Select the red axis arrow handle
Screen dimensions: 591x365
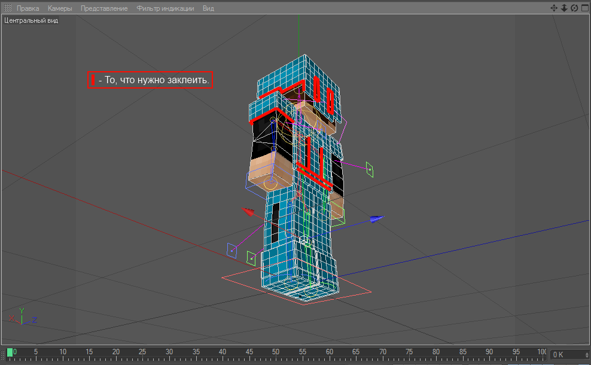pyautogui.click(x=248, y=212)
